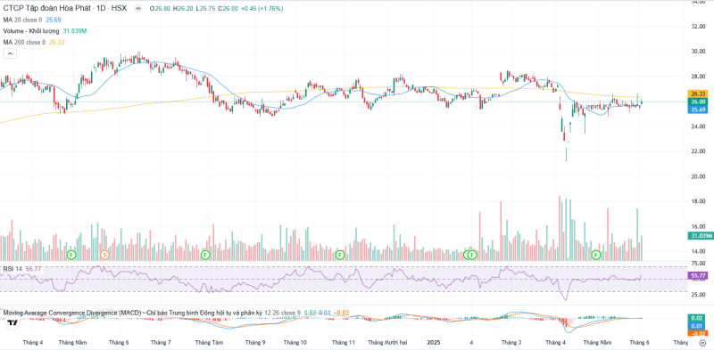Screen dimensions: 714x350
Task: Click the 28.00 price axis value
Action: coord(698,77)
